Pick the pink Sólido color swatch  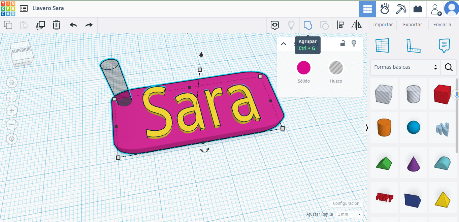tap(303, 67)
